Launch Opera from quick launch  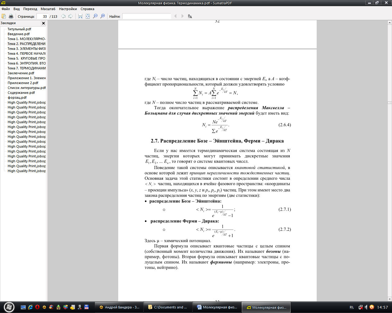tap(37, 307)
